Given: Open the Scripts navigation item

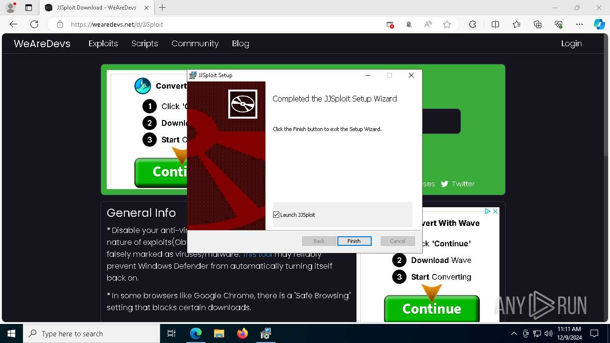Looking at the screenshot, I should pos(145,43).
